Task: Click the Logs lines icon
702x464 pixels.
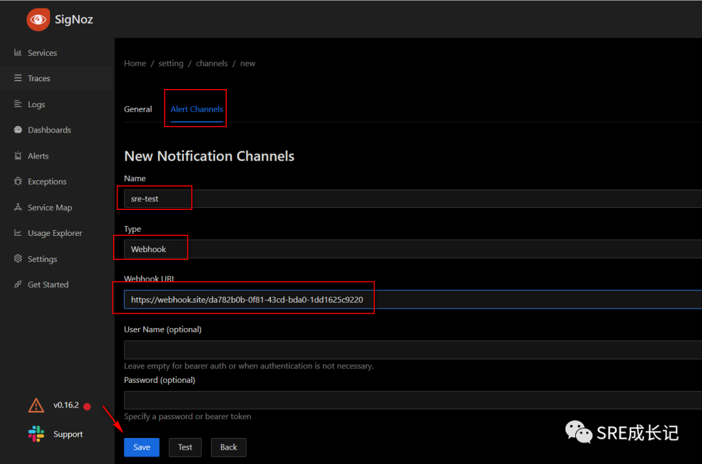Action: [x=18, y=104]
